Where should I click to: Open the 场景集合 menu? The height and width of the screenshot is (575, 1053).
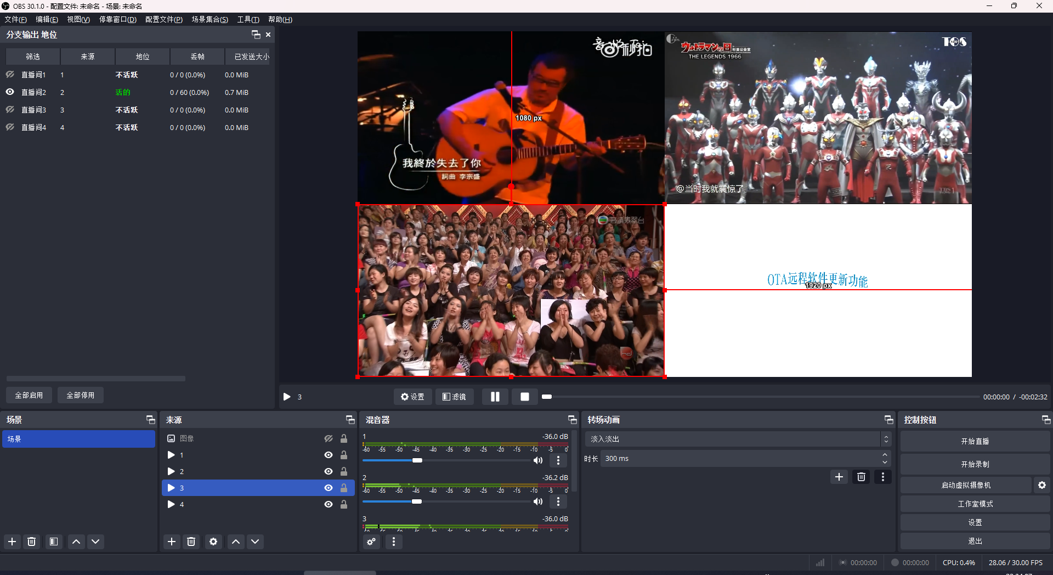point(210,19)
